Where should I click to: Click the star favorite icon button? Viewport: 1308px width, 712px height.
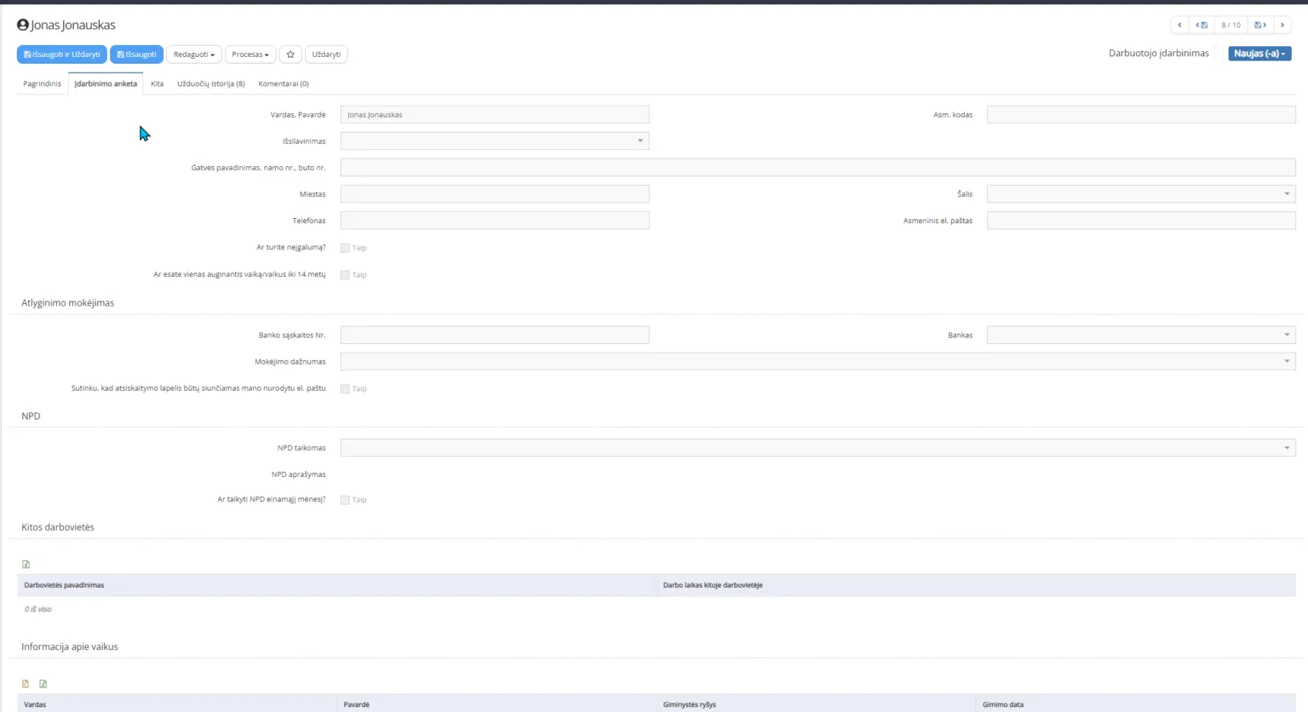(x=290, y=55)
